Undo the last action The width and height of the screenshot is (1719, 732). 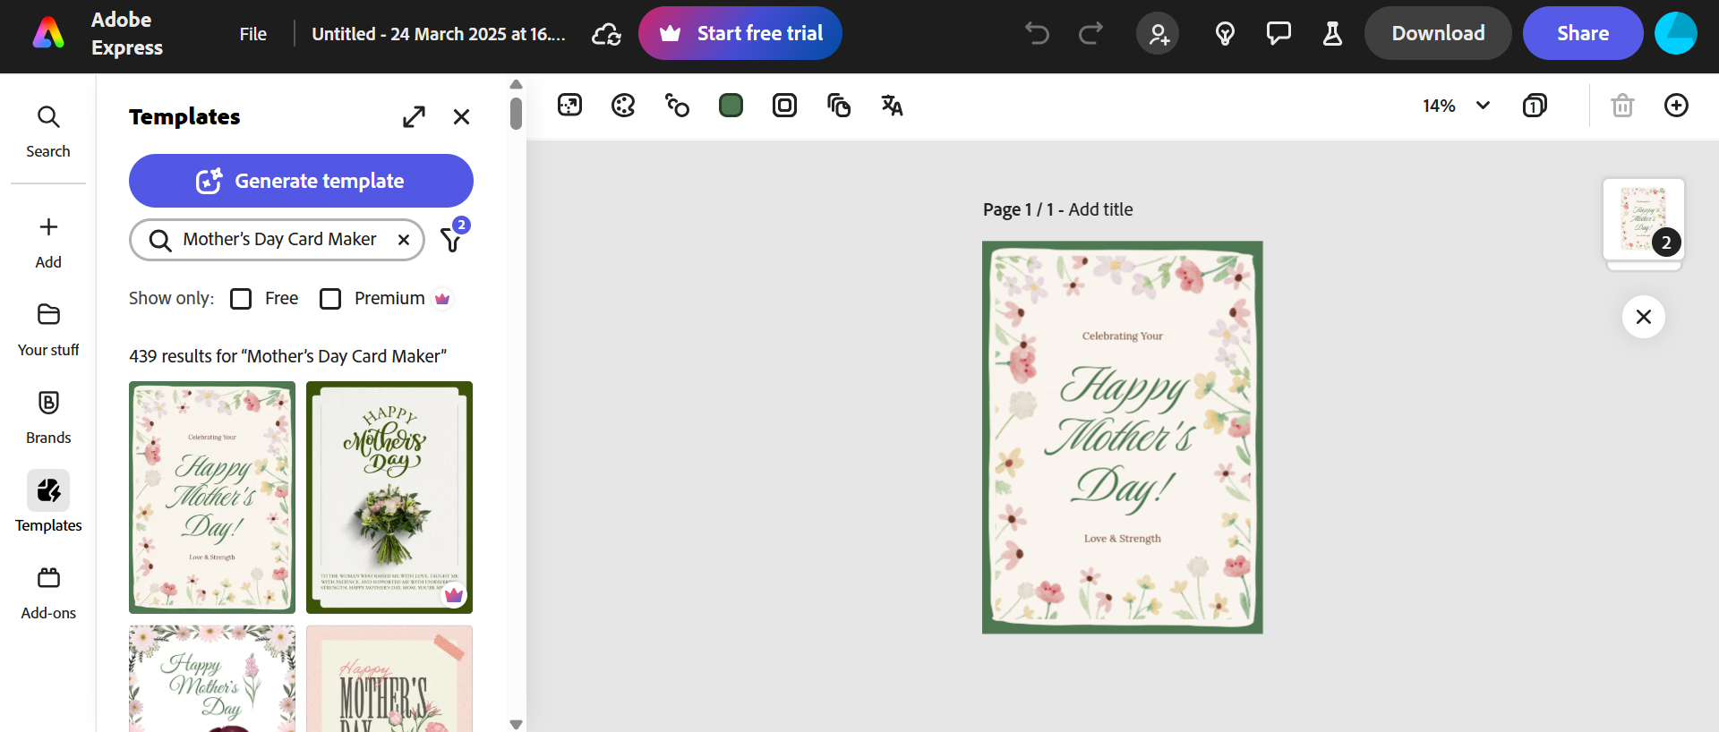point(1037,34)
